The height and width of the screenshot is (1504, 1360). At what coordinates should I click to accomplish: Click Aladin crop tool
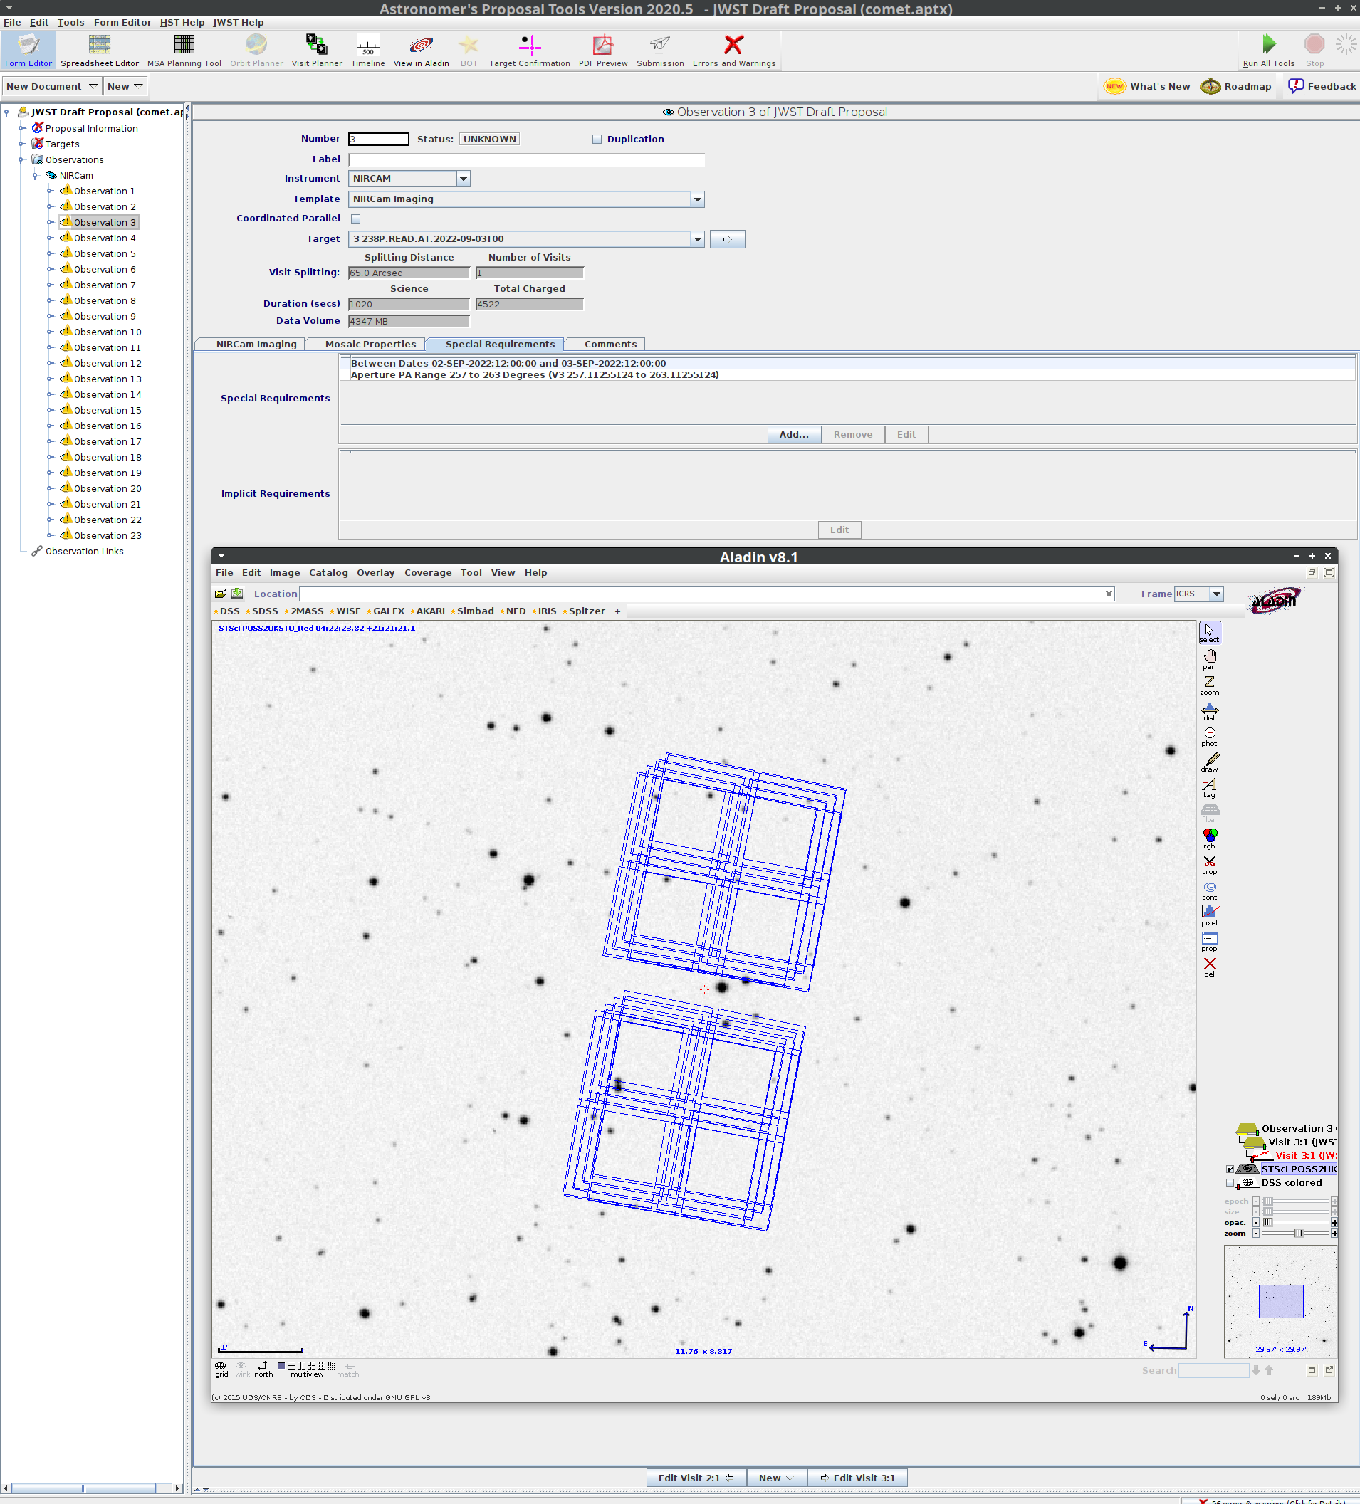pos(1209,865)
